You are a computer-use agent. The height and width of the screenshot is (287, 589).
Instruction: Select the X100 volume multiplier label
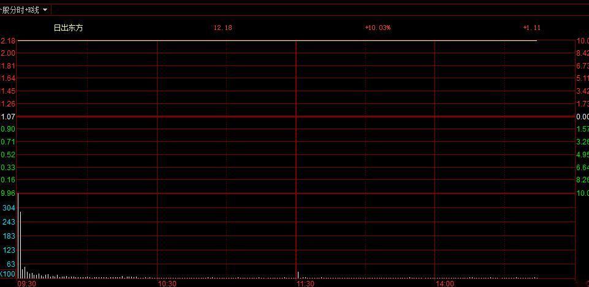7,274
